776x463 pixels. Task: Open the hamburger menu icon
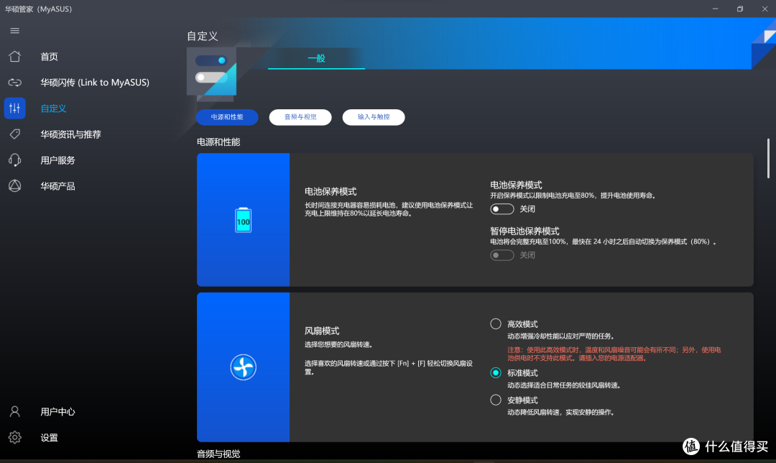(x=15, y=31)
